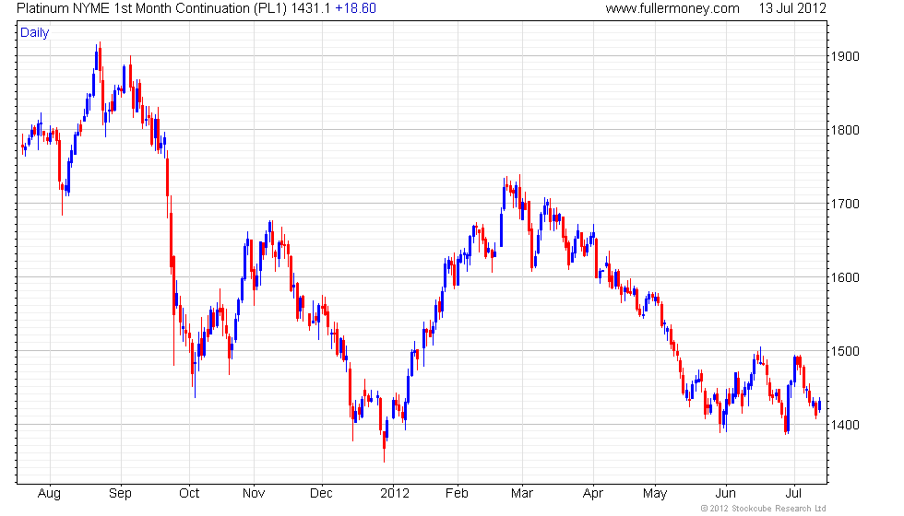Click the Sep label on time axis
This screenshot has width=904, height=516.
(x=121, y=494)
